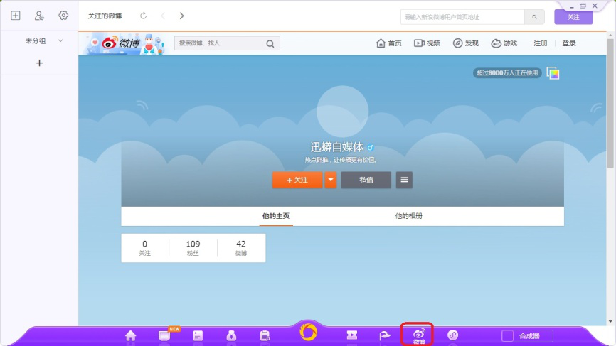Open 视频 in Weibo navigation
Image resolution: width=616 pixels, height=346 pixels.
coord(427,43)
